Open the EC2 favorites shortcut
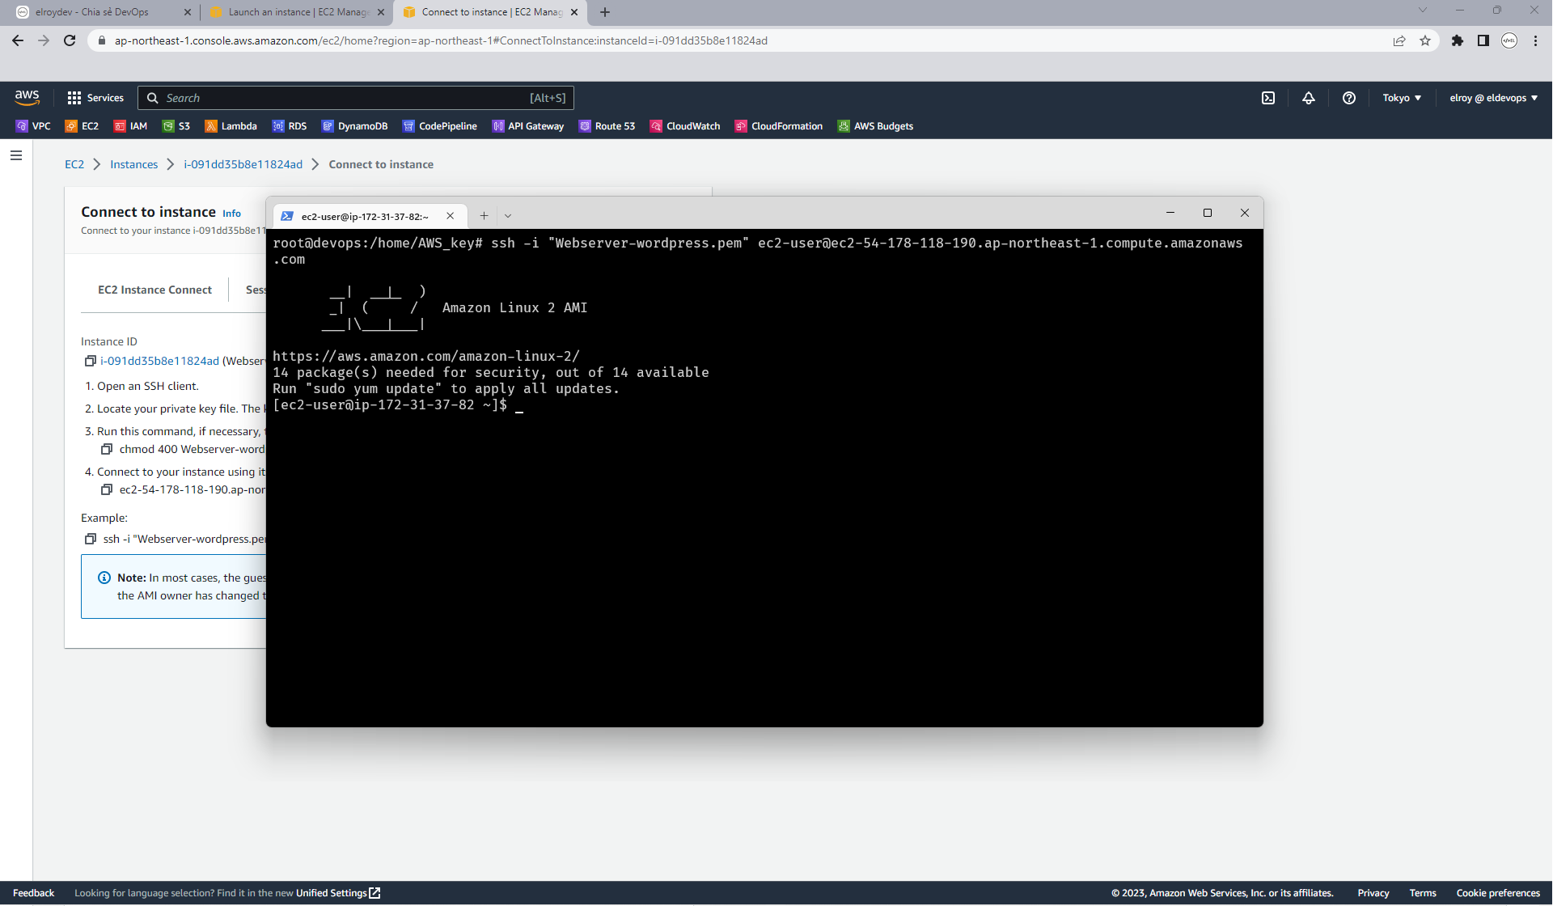Viewport: 1553px width, 906px height. click(82, 126)
